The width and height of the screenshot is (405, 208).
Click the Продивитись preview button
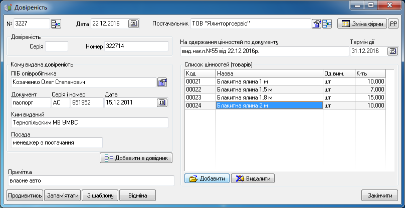(x=25, y=195)
